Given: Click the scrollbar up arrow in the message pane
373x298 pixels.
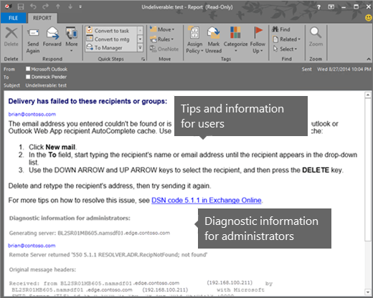Looking at the screenshot, I should point(368,95).
